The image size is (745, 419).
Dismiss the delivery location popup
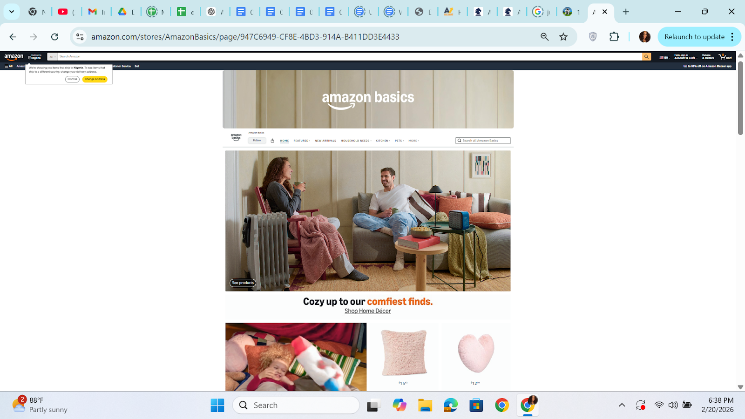point(72,79)
